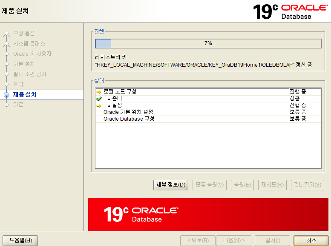Screen dimensions: 331x246
Task: Click the yellow arrow icon for 설정
Action: [x=99, y=106]
